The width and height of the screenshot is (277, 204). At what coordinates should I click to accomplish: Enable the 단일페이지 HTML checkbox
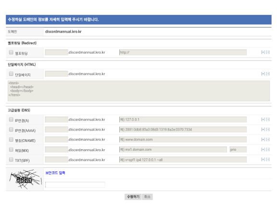coord(11,74)
